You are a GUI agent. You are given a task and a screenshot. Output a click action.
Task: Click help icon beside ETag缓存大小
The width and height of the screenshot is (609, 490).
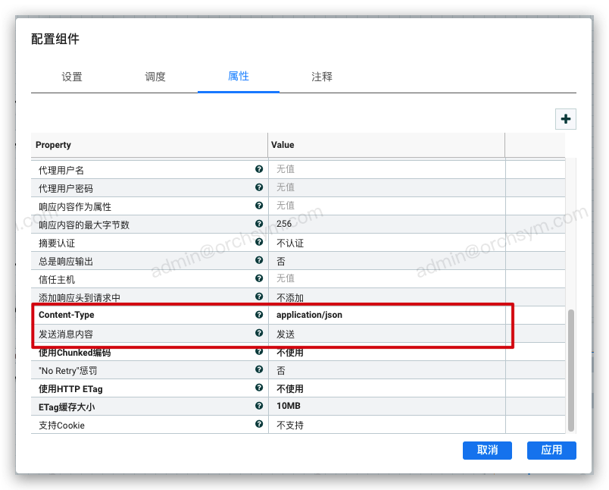tap(259, 406)
